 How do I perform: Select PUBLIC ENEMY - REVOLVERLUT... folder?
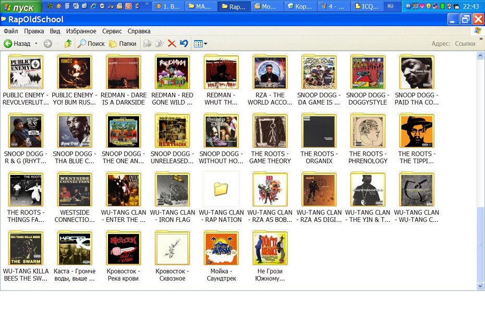click(x=26, y=80)
